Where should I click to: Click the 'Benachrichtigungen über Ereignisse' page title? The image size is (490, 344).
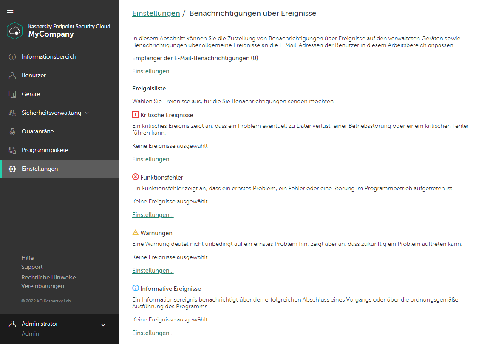coord(252,14)
